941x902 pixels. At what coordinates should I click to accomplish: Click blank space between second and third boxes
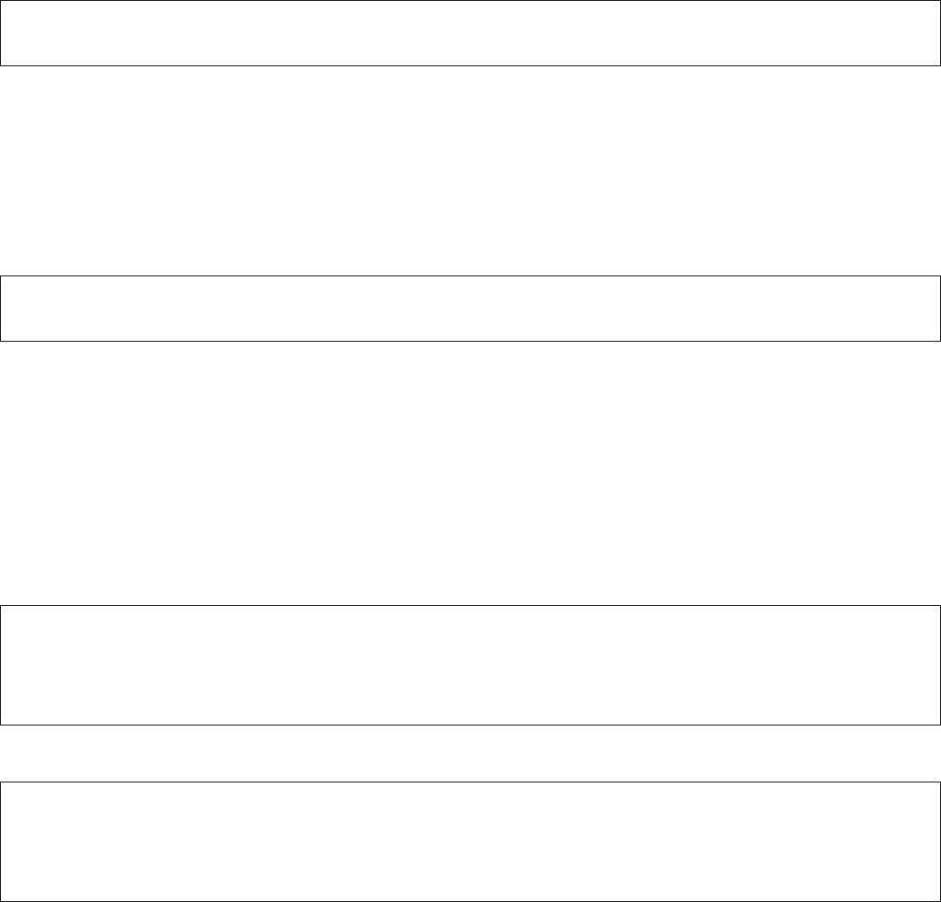[x=470, y=473]
